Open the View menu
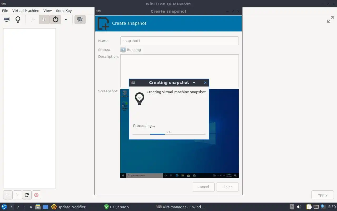Viewport: 337px width, 211px height. tap(47, 11)
